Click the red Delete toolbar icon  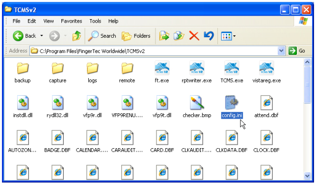194,36
